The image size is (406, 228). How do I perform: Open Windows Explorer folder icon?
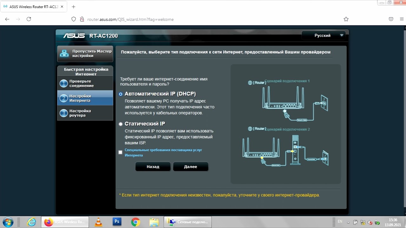click(x=154, y=222)
